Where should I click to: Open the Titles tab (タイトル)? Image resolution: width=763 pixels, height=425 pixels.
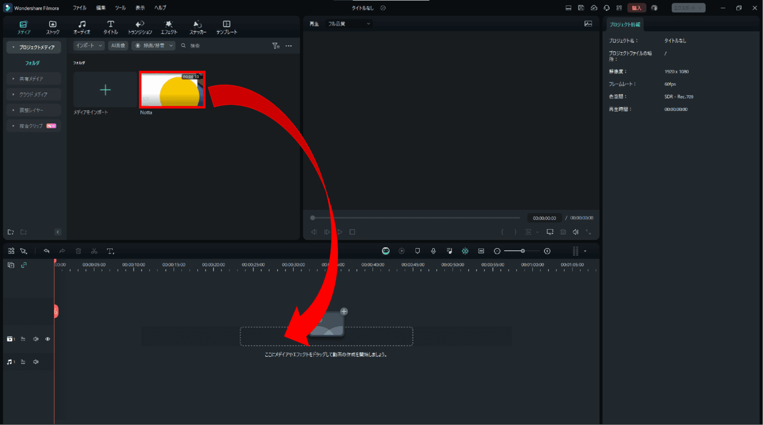pos(111,27)
